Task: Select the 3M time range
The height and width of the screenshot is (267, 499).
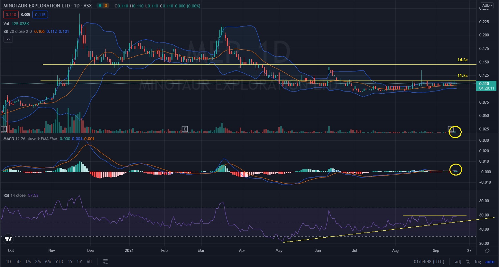Action: (x=38, y=262)
